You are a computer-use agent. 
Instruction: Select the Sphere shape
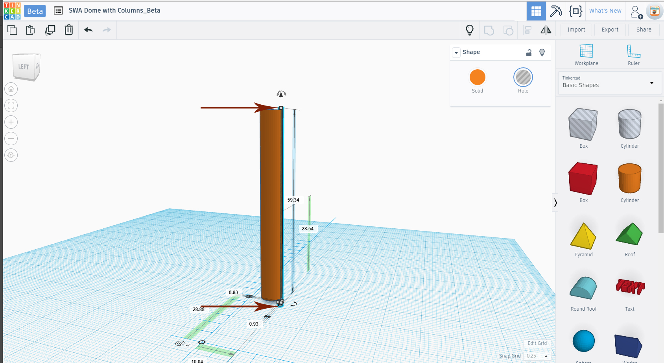tap(584, 341)
